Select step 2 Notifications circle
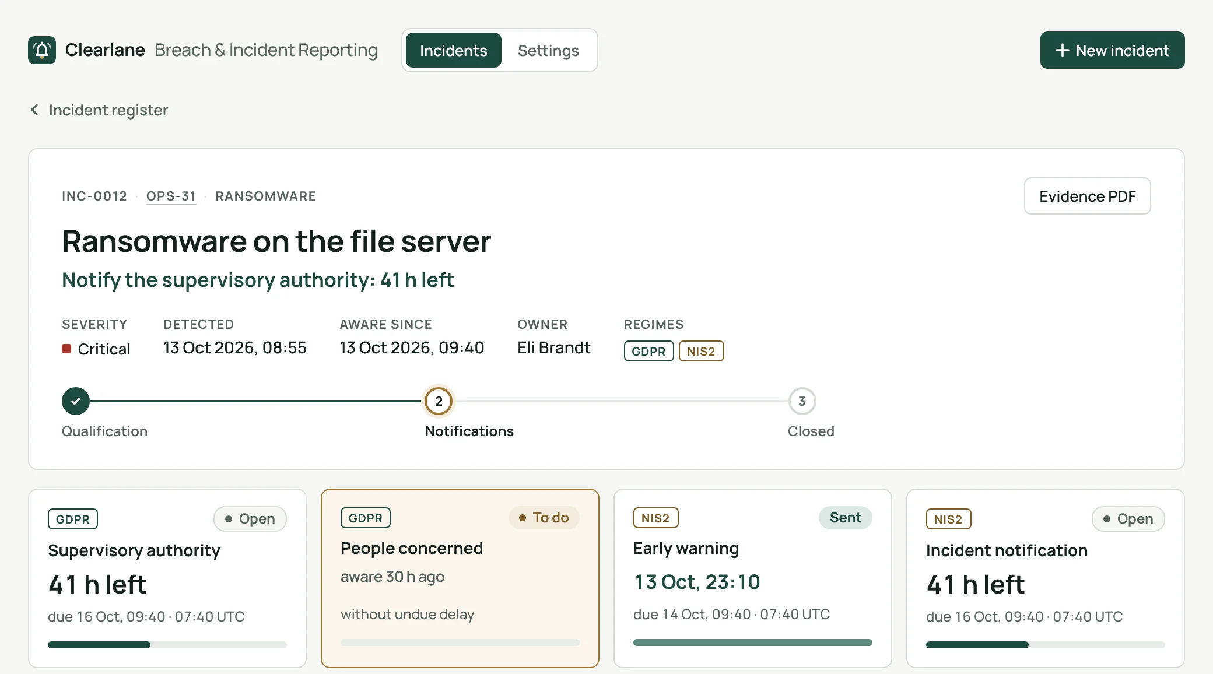Viewport: 1213px width, 674px height. point(439,401)
